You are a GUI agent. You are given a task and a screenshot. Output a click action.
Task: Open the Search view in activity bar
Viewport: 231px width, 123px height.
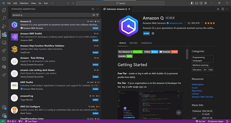pos(4,18)
